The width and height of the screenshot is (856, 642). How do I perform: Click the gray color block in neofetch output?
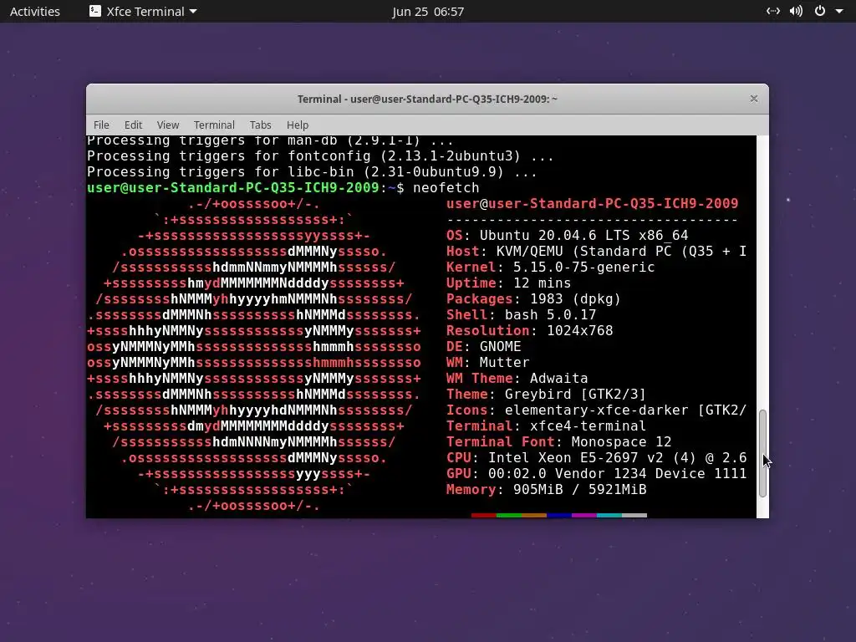point(634,515)
